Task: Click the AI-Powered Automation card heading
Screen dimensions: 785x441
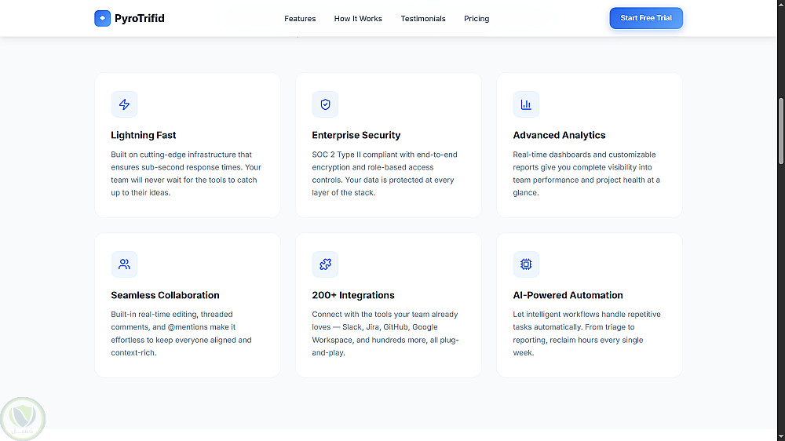Action: pyautogui.click(x=568, y=295)
